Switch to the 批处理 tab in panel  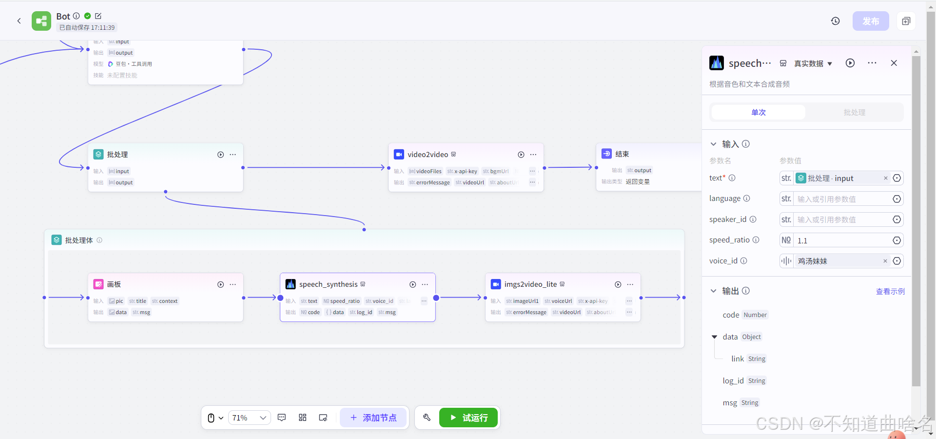pos(855,113)
